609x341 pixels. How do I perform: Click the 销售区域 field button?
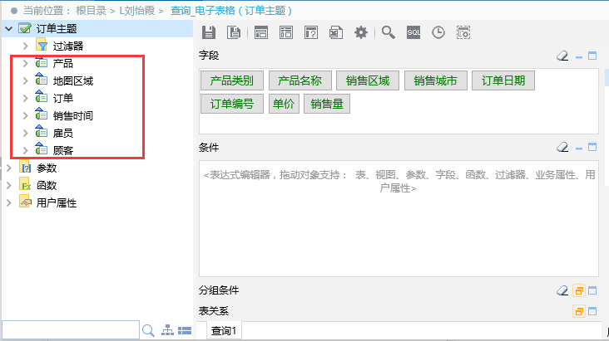click(x=368, y=80)
